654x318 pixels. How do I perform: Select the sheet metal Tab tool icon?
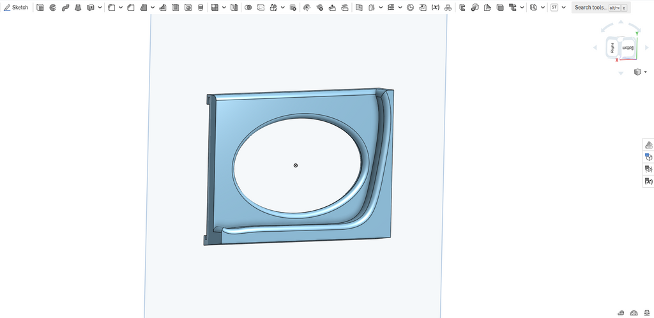[x=500, y=8]
